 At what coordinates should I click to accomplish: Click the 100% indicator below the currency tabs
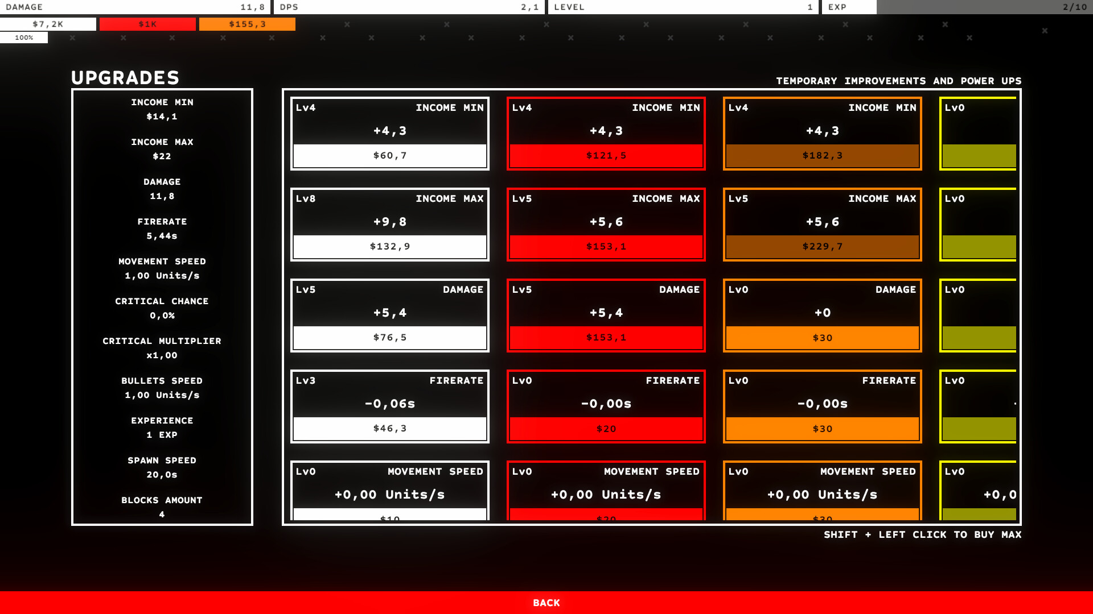tap(24, 38)
